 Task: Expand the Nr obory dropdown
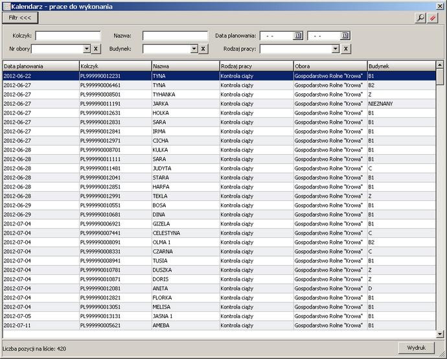coord(87,49)
